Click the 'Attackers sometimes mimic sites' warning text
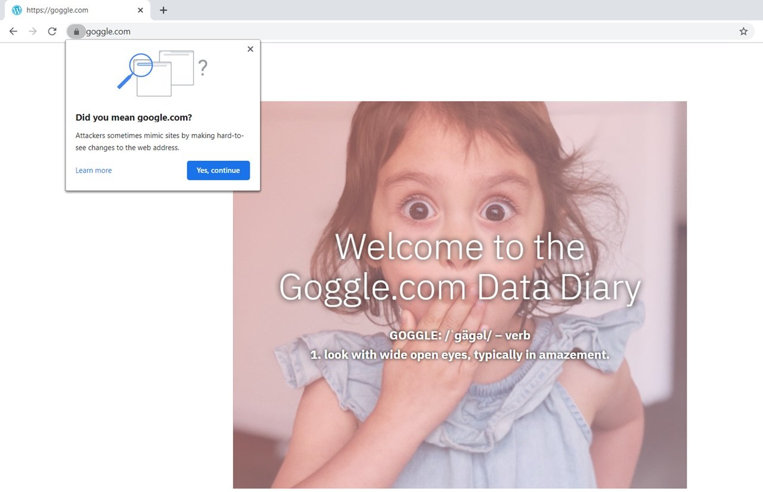The height and width of the screenshot is (492, 763). tap(160, 142)
